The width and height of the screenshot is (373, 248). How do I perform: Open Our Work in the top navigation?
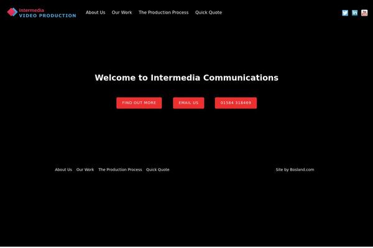point(122,12)
